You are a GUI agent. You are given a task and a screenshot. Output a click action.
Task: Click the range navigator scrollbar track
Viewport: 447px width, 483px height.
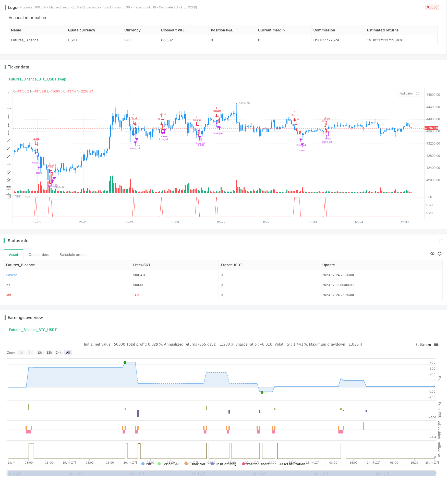(x=222, y=473)
